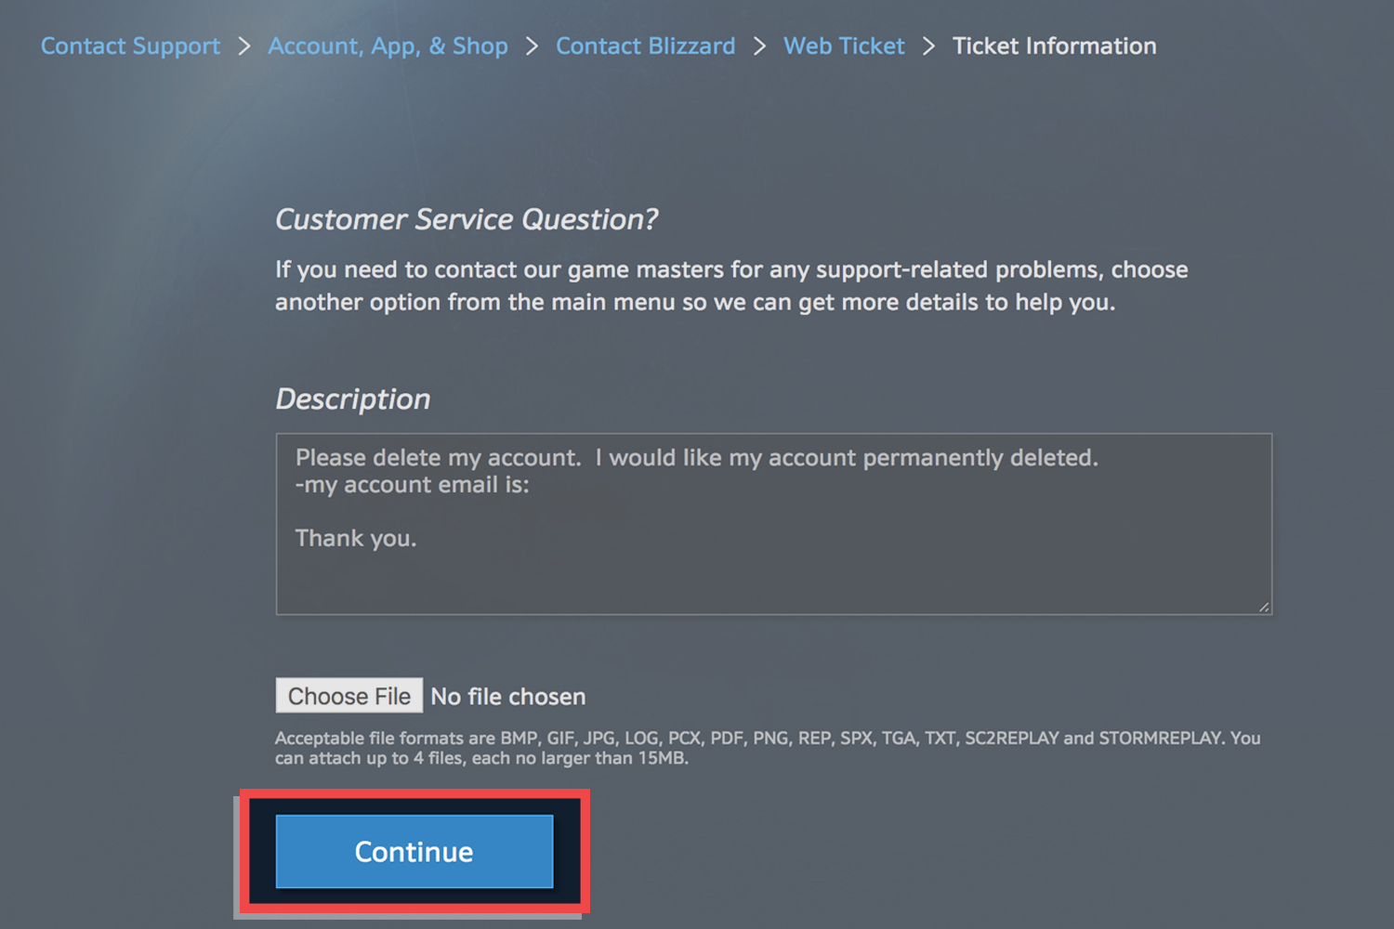
Task: Select the Web Ticket breadcrumb
Action: (843, 46)
